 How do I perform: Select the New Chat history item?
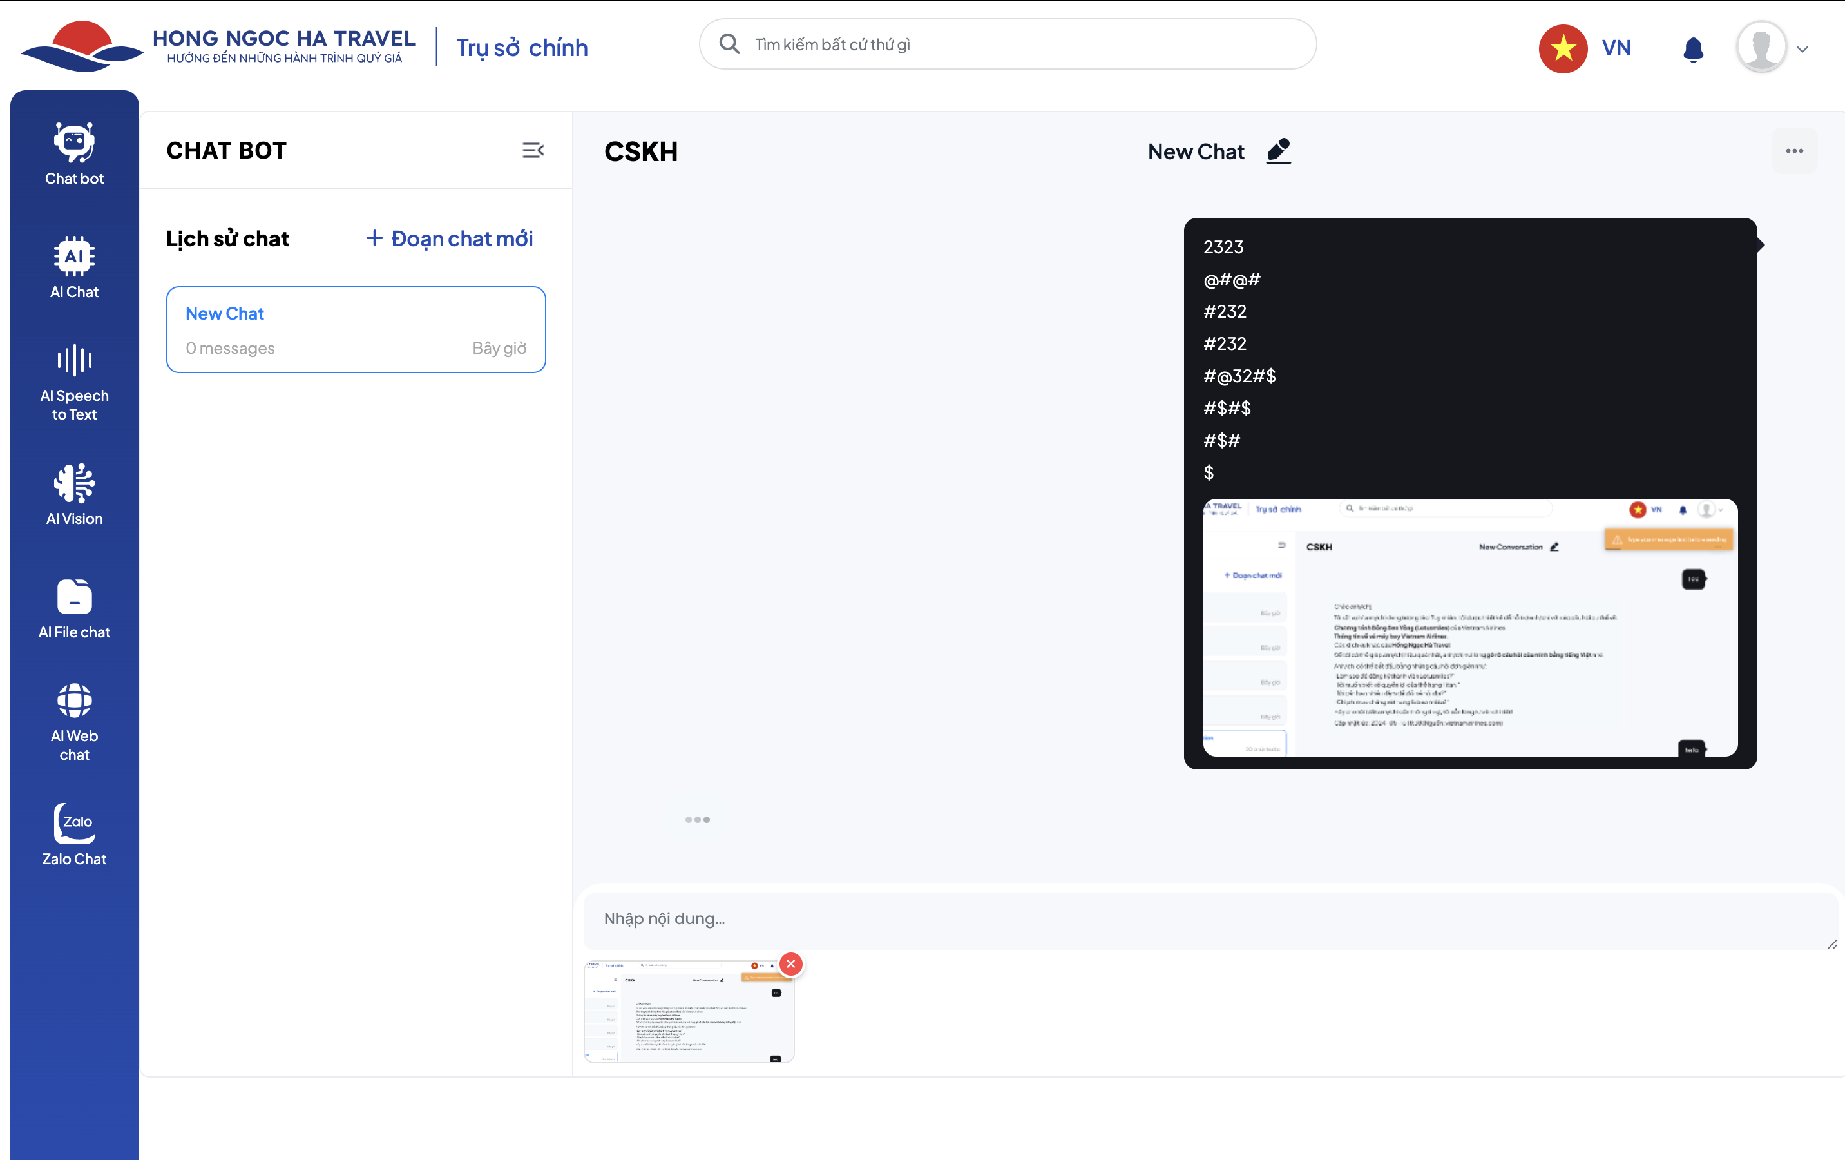click(x=356, y=330)
